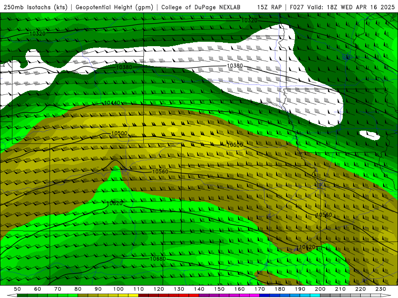The image size is (398, 298).
Task: Select the "Geopotential Height (gpm)" header label
Action: (114, 7)
